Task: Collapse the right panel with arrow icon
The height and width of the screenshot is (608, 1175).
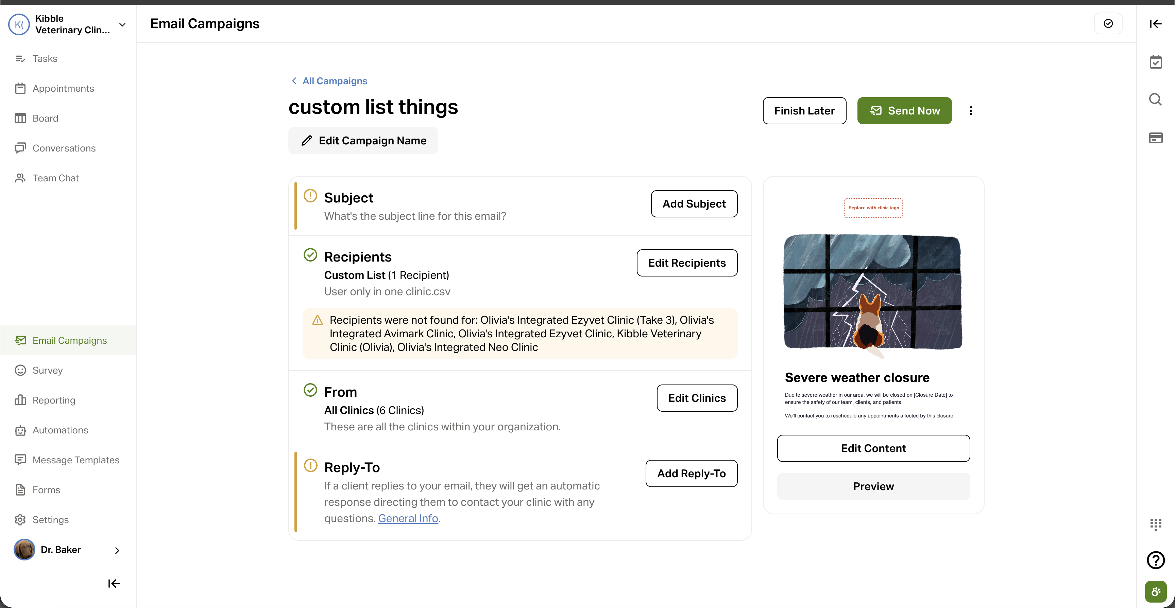Action: [x=1155, y=24]
